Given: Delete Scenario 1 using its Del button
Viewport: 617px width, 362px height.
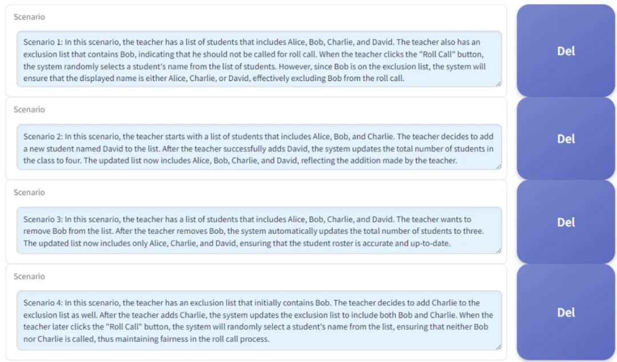Looking at the screenshot, I should 566,51.
